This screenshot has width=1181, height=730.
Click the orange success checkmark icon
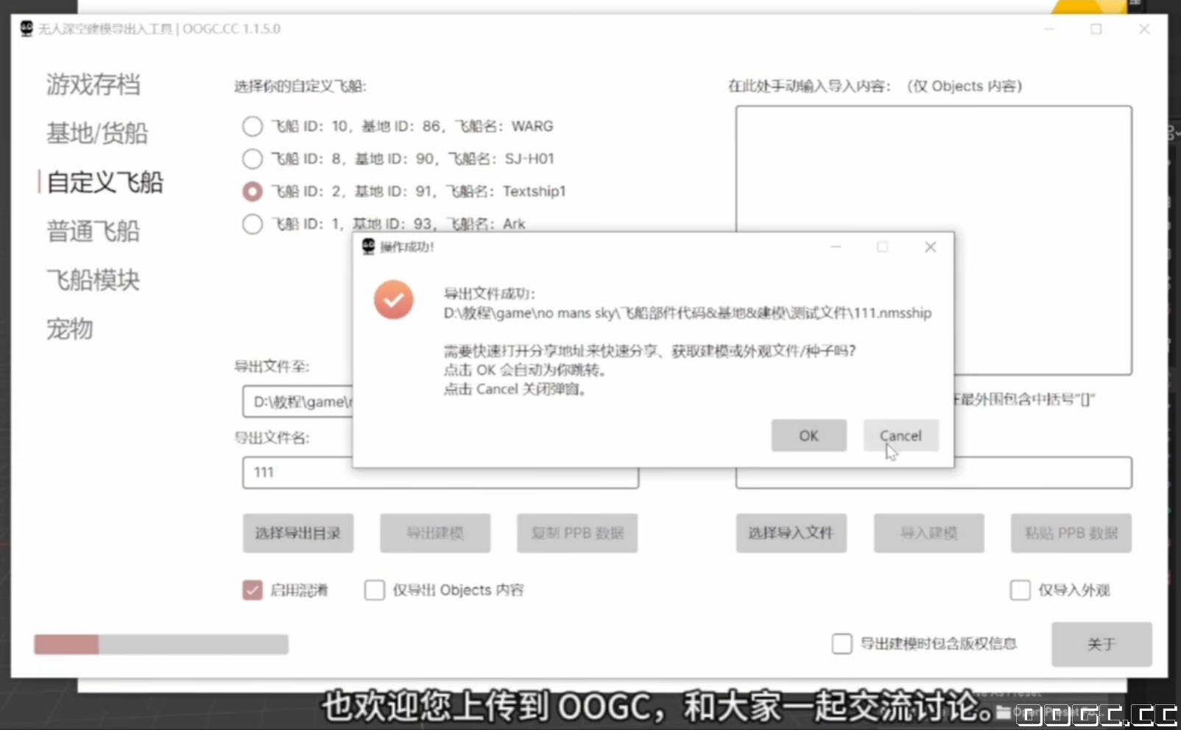pyautogui.click(x=393, y=300)
